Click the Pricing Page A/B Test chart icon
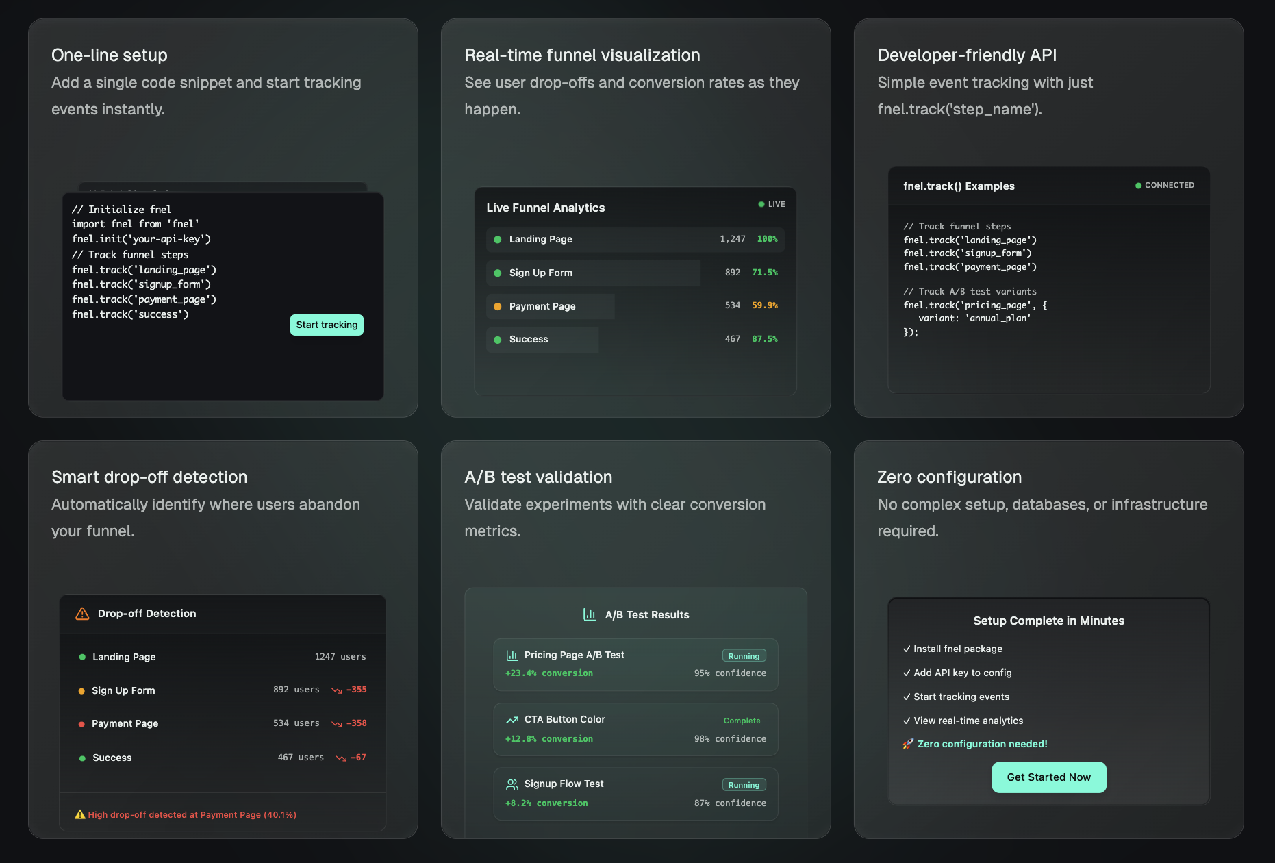The image size is (1275, 863). pyautogui.click(x=512, y=655)
